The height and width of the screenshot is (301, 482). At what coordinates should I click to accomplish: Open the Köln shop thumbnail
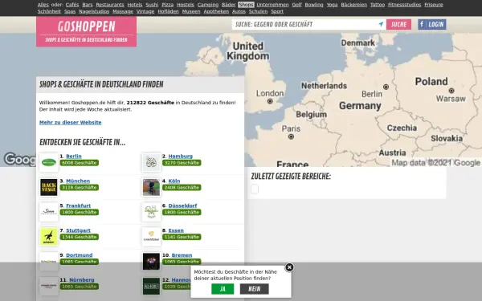pos(151,187)
